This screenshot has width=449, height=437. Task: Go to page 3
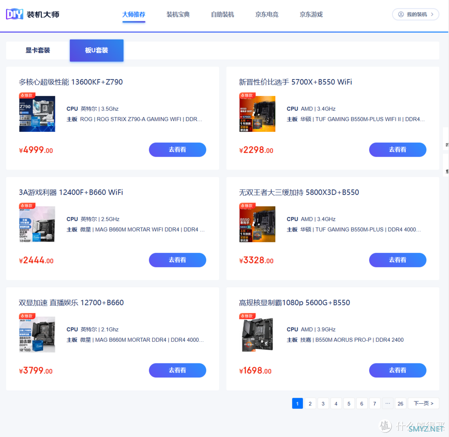pos(323,403)
